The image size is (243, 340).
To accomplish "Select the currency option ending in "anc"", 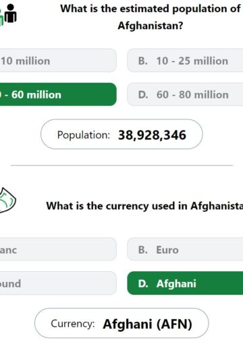I will point(58,250).
